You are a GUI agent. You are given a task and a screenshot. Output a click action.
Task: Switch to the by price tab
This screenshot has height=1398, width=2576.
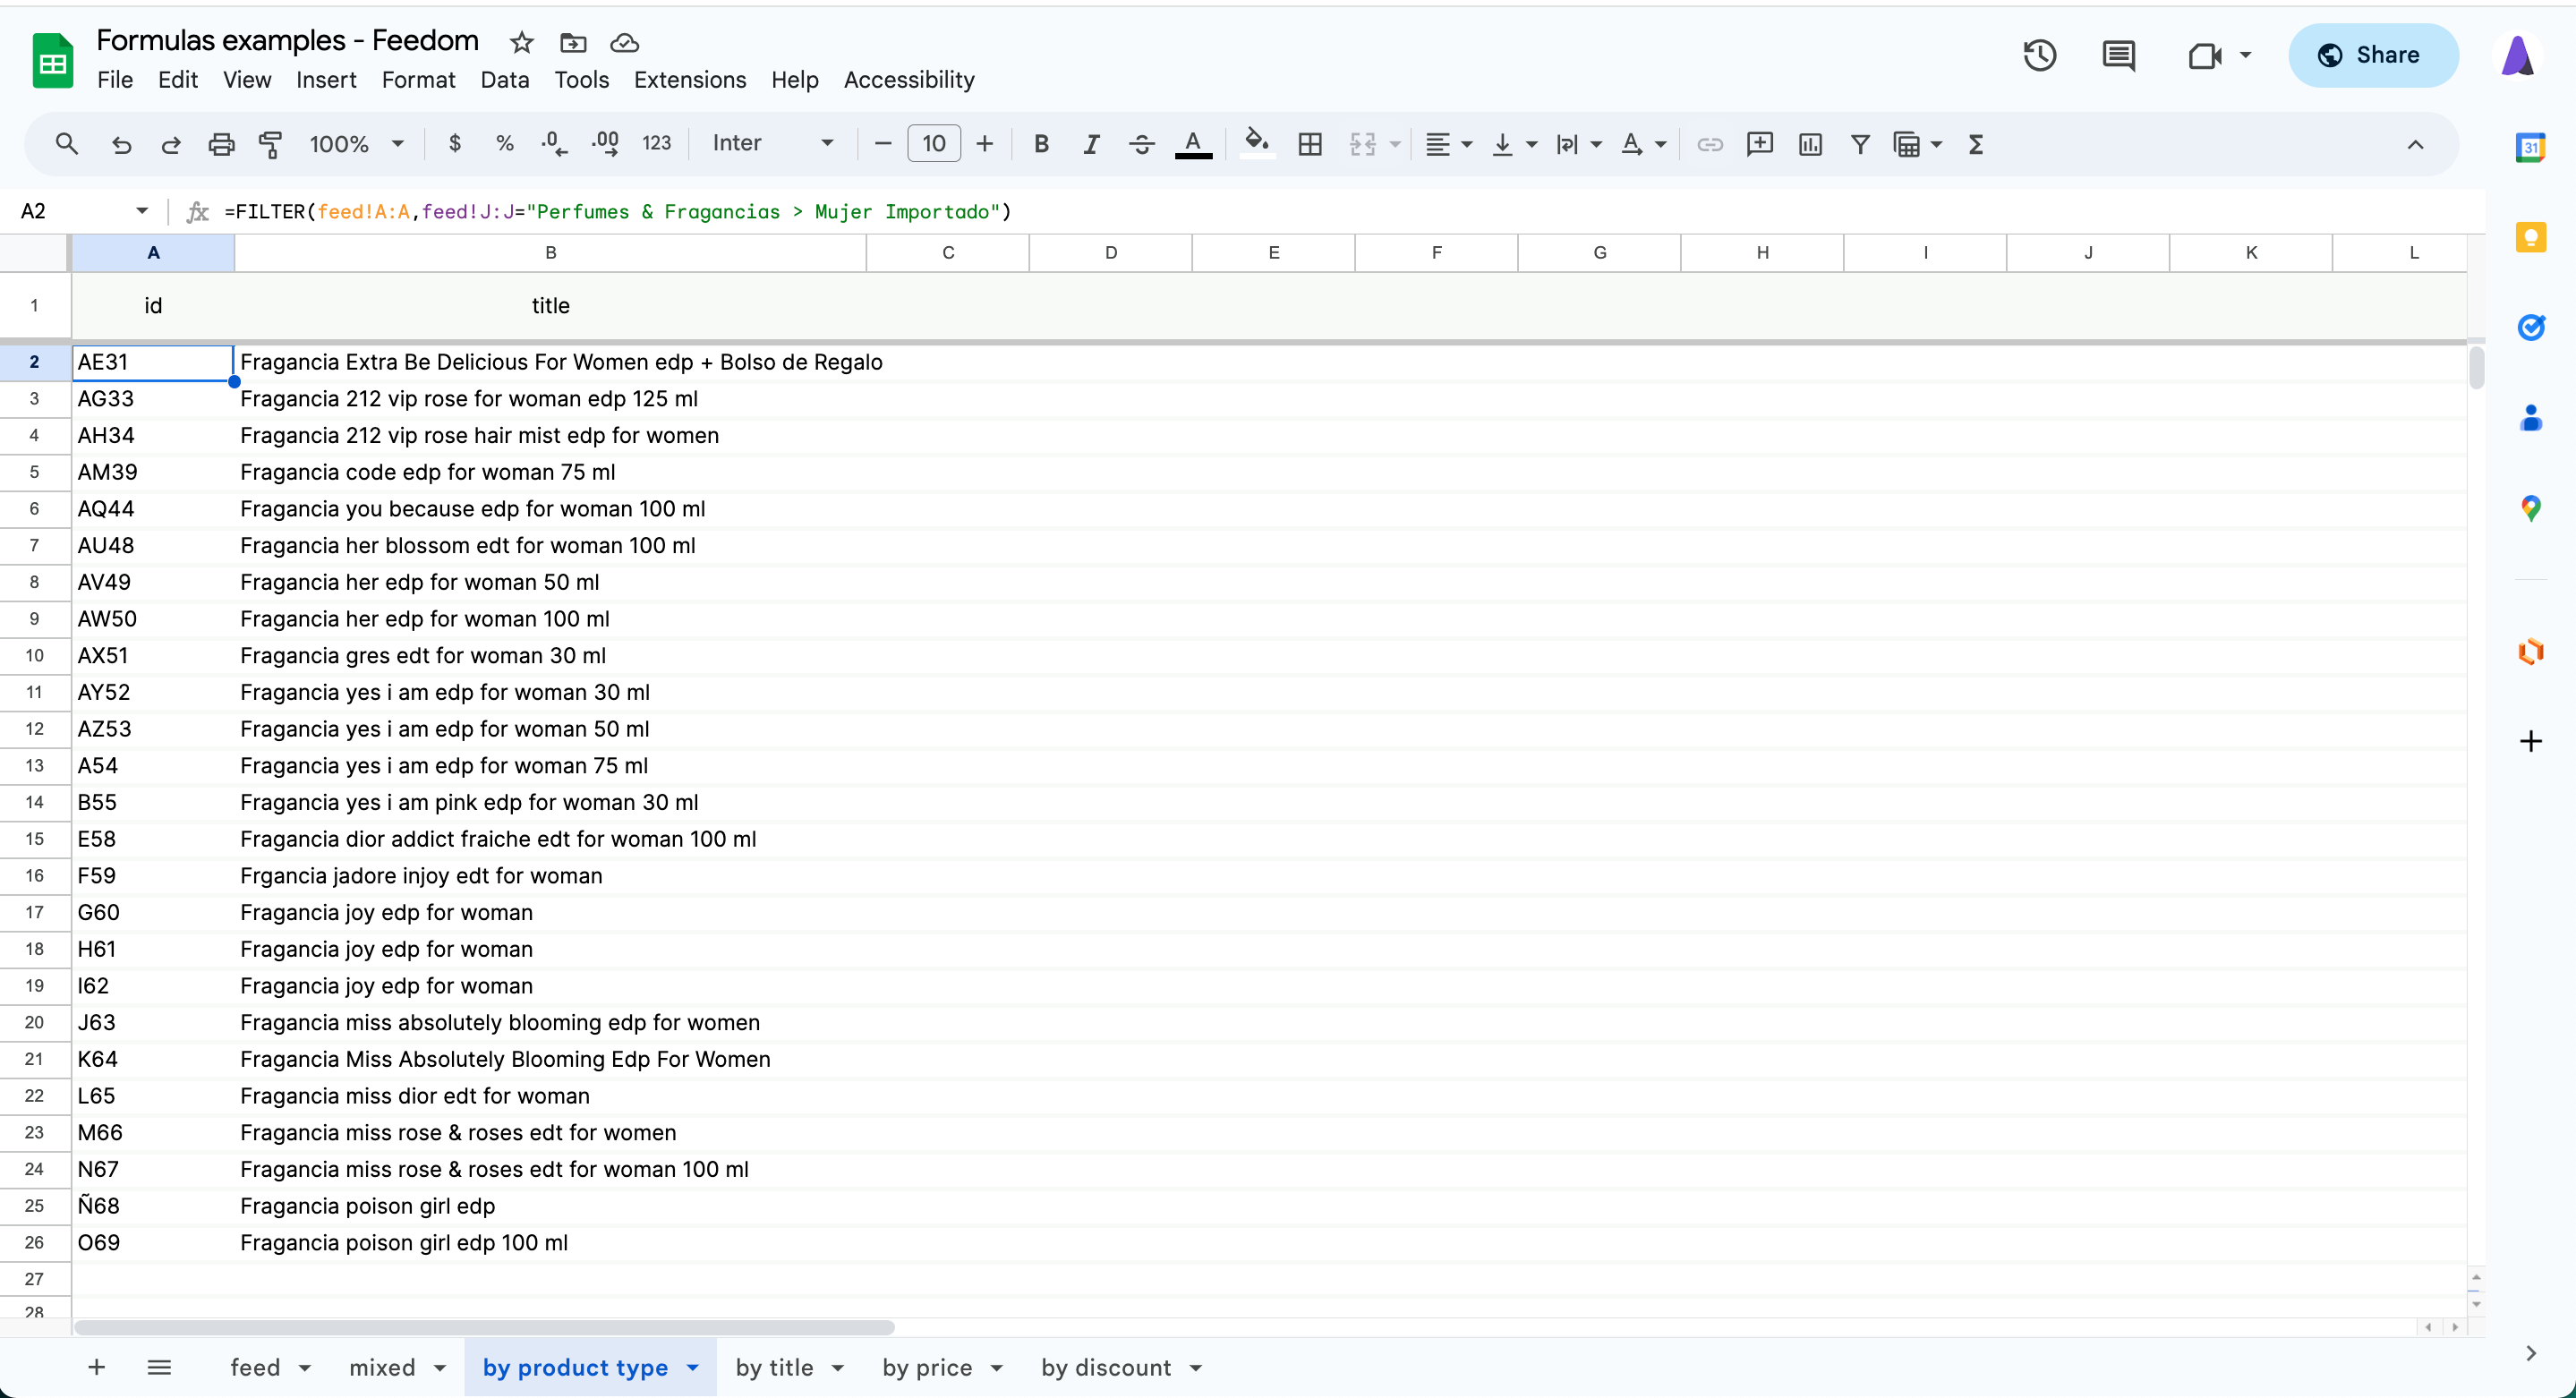927,1367
